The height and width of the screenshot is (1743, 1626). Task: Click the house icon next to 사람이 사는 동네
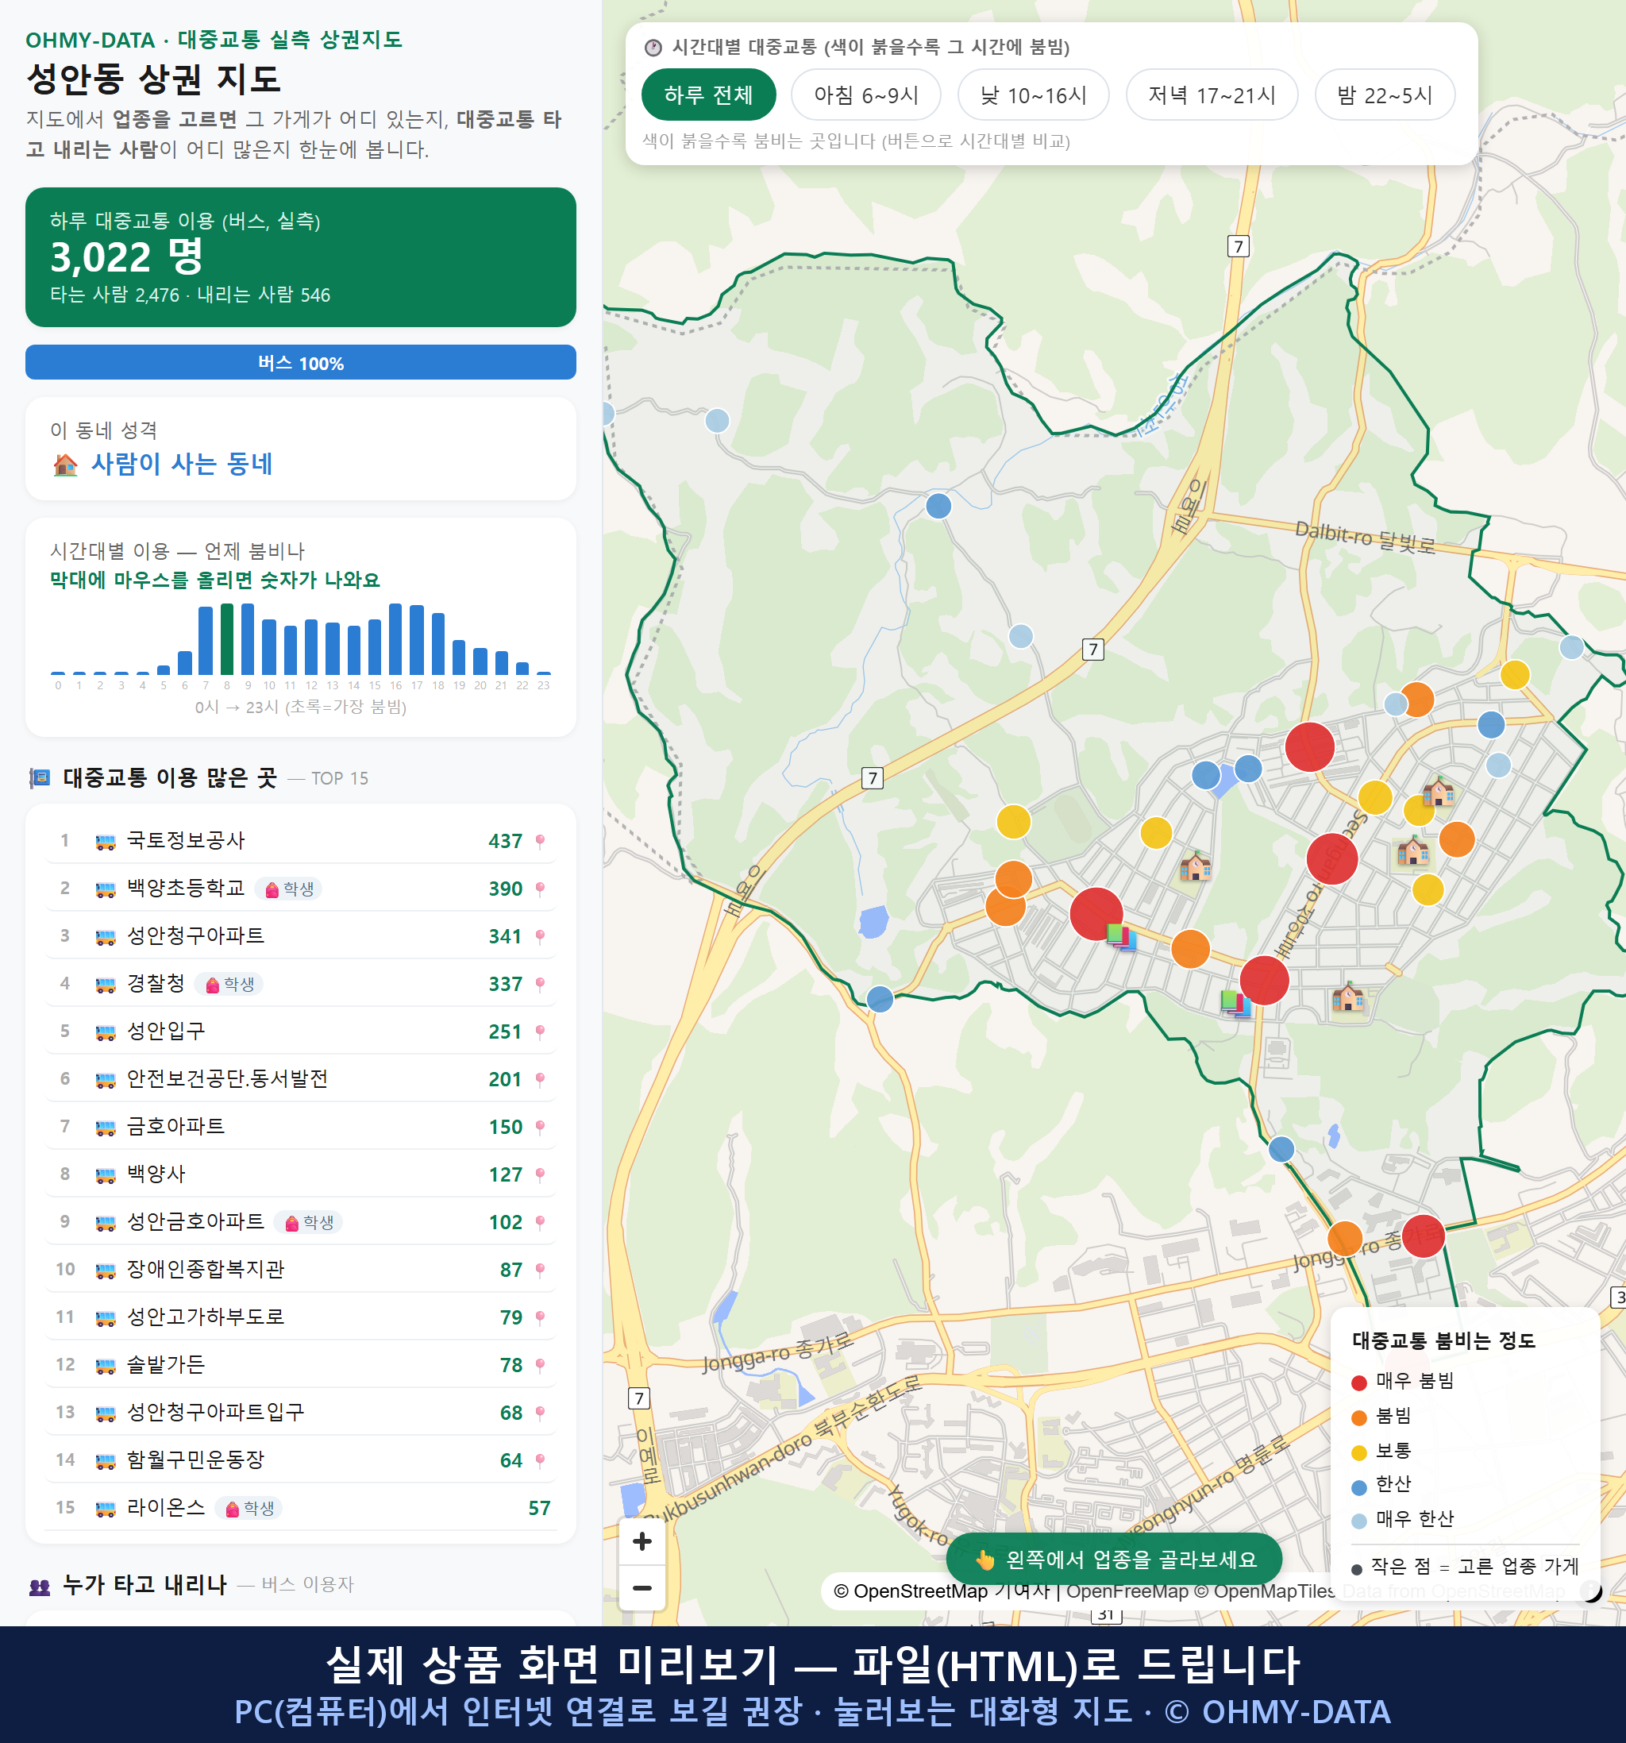coord(66,465)
